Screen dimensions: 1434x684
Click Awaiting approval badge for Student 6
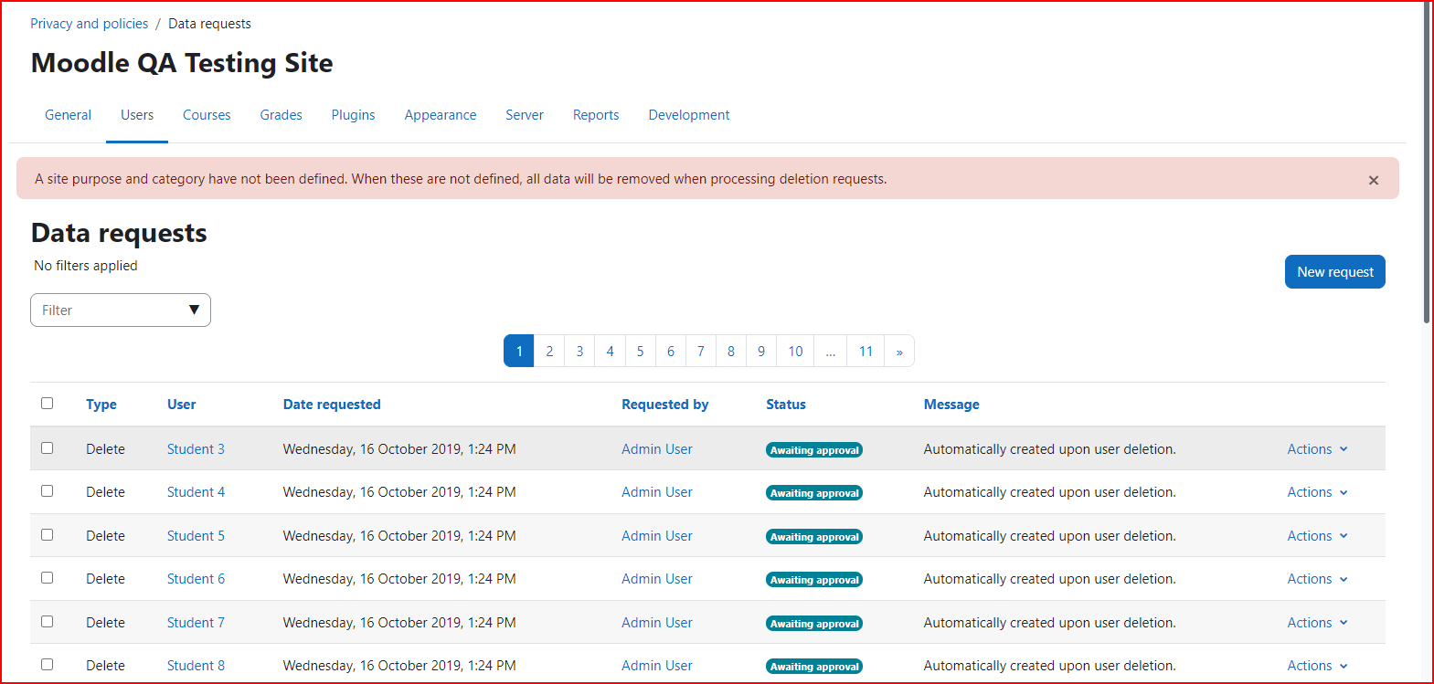point(814,580)
